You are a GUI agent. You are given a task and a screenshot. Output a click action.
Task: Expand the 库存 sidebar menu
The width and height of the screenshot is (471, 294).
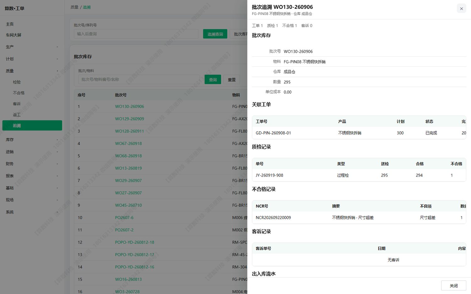pos(32,140)
